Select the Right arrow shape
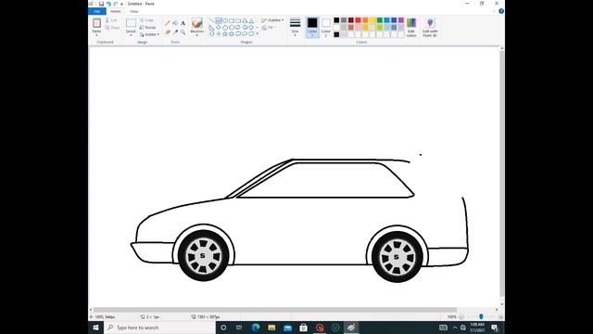 pyautogui.click(x=238, y=27)
